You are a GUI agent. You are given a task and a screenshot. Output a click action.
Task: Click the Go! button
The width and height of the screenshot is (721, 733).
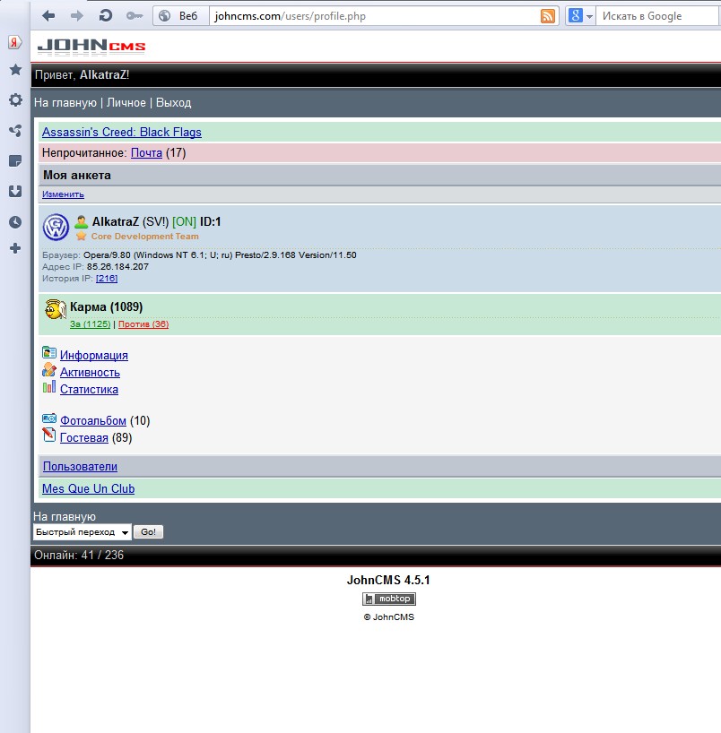click(148, 532)
